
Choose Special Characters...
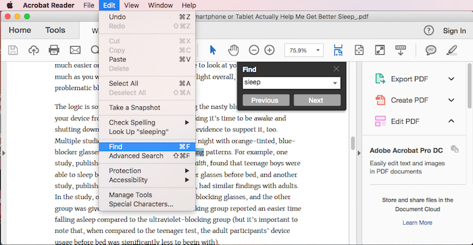click(147, 204)
